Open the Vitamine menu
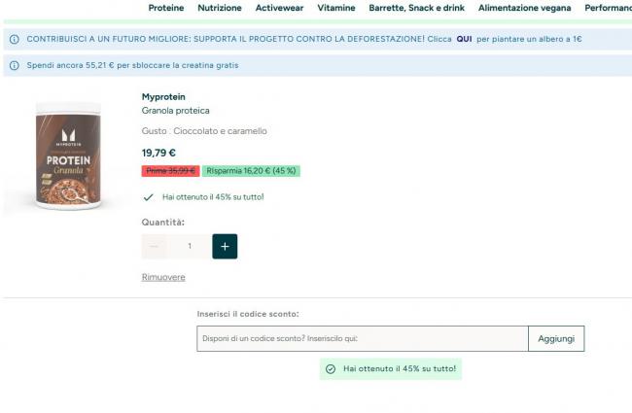This screenshot has height=413, width=632. pyautogui.click(x=335, y=8)
